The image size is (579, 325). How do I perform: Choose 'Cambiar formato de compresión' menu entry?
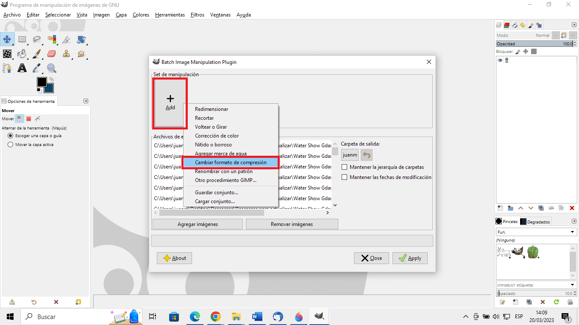click(x=231, y=162)
